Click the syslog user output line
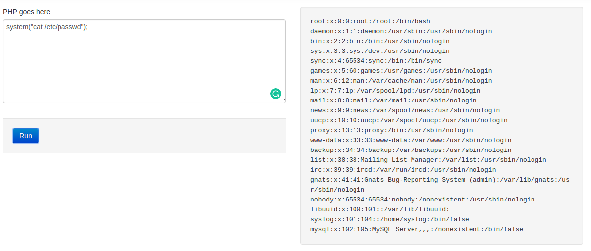This screenshot has width=591, height=251. click(x=389, y=219)
